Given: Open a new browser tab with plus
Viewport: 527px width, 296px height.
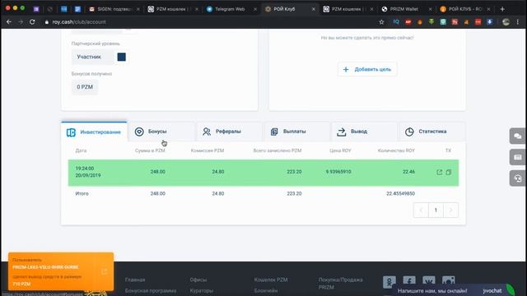Looking at the screenshot, I should pos(502,9).
